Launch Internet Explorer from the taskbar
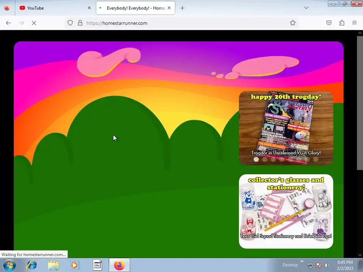 [x=32, y=265]
